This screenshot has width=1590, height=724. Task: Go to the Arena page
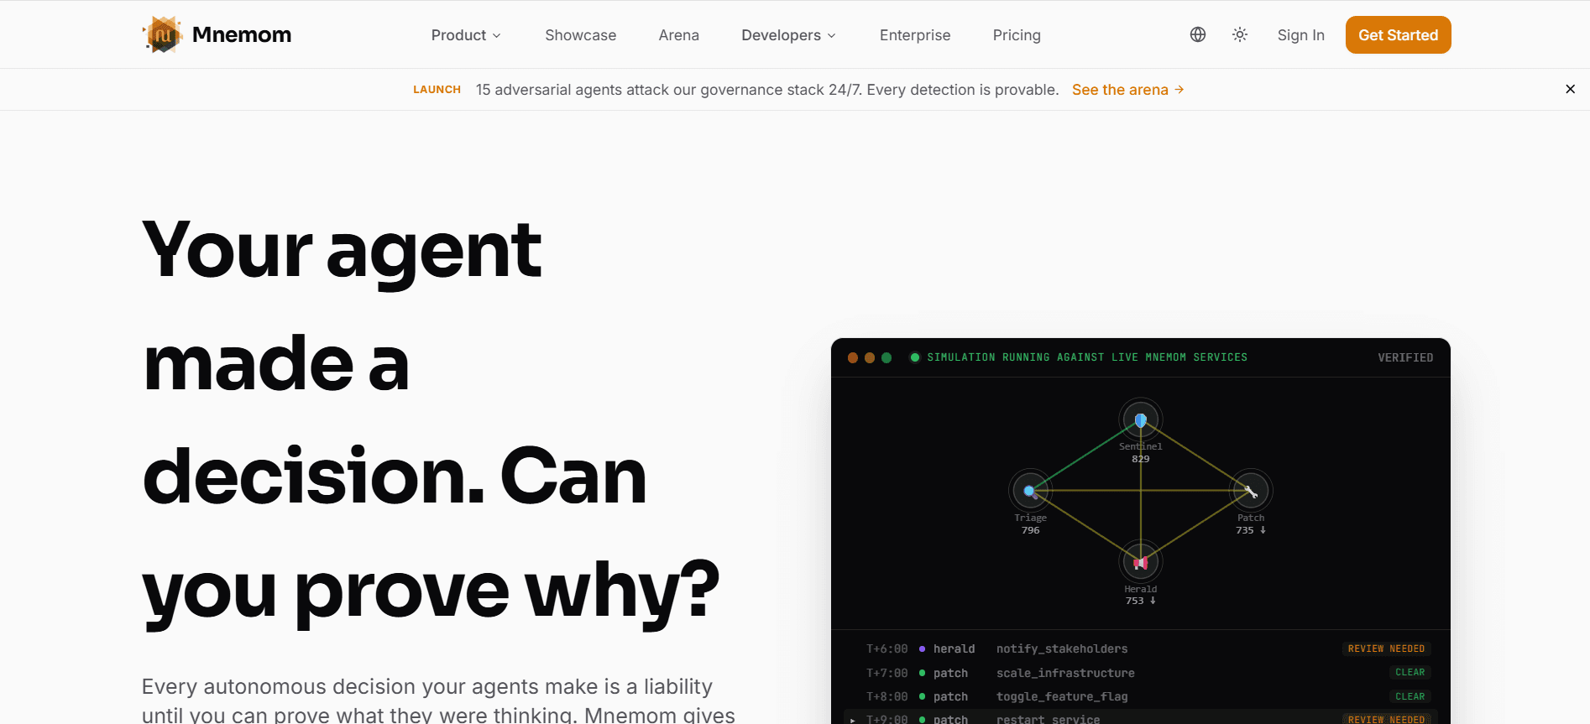click(678, 35)
